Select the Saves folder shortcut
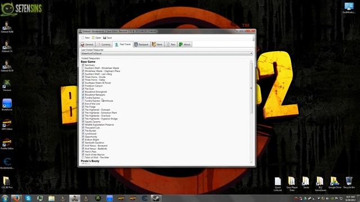Viewport: 360px width, 202px height. (306, 182)
